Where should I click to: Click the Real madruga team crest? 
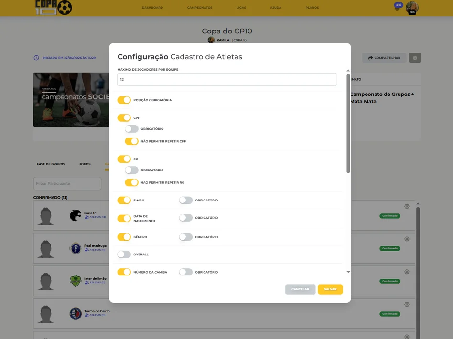click(x=75, y=248)
